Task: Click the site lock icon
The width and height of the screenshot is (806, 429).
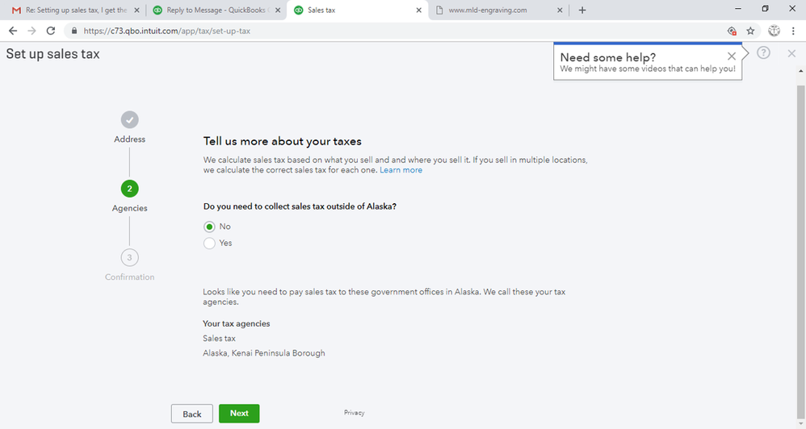Action: pyautogui.click(x=73, y=31)
